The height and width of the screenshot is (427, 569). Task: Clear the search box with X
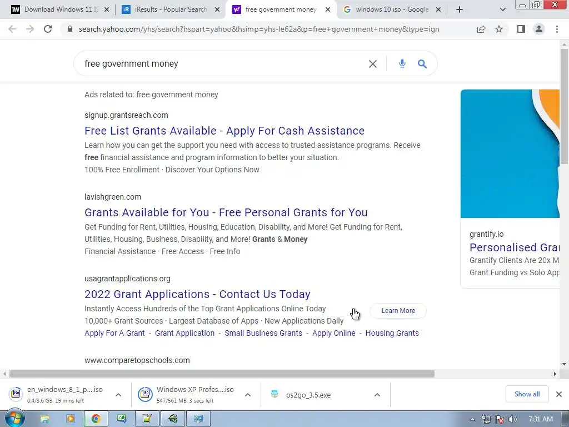373,64
